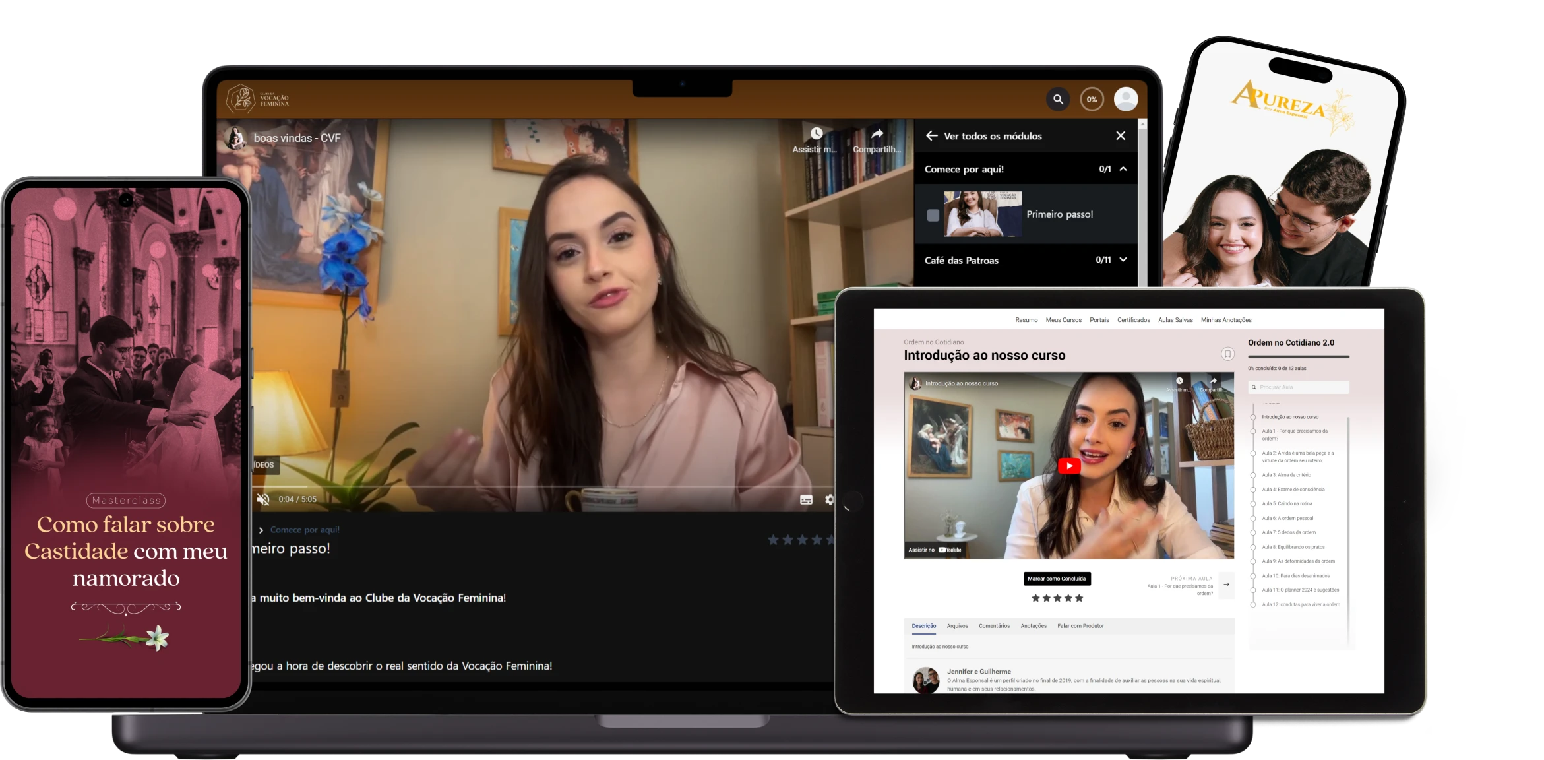The width and height of the screenshot is (1544, 760).
Task: Open the Falar com Produtor tab
Action: pos(1080,626)
